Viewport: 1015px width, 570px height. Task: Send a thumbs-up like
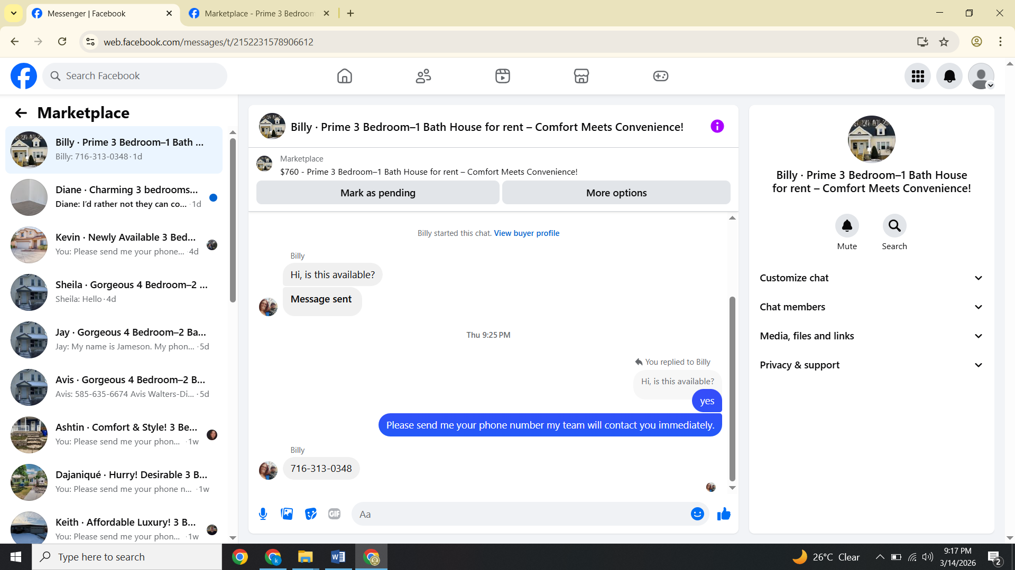(x=724, y=514)
